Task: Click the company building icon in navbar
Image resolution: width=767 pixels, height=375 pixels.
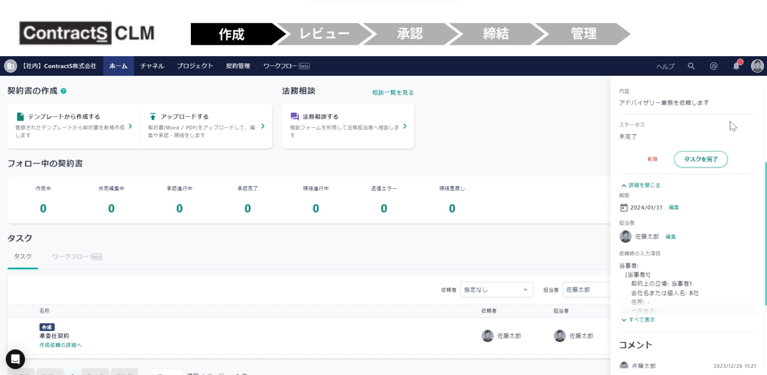Action: click(10, 66)
